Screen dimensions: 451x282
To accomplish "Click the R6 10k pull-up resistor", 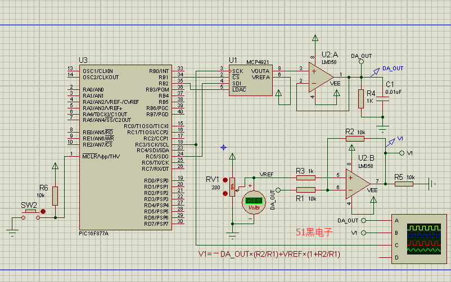I will click(x=55, y=195).
